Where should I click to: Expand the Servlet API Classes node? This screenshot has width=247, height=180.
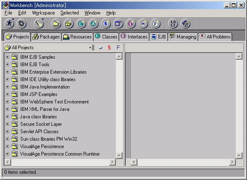[x=7, y=131]
